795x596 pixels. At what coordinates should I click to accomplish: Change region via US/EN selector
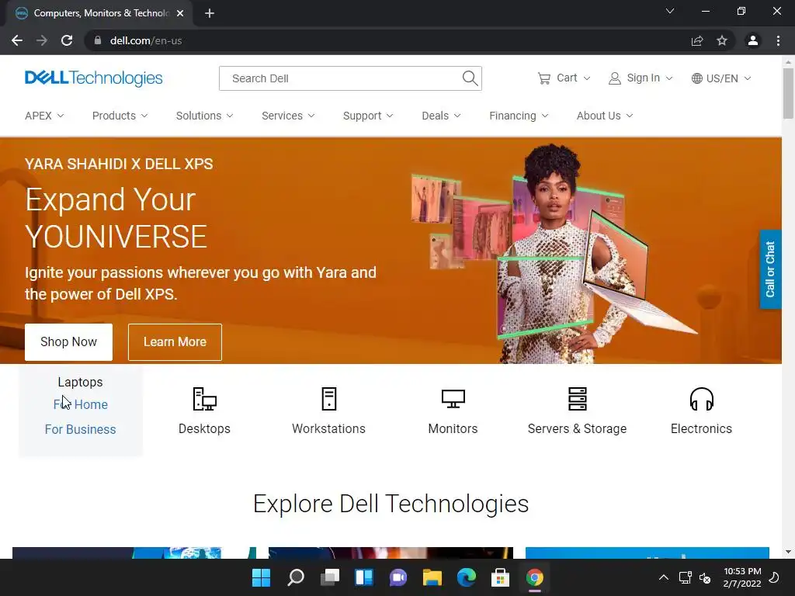tap(721, 78)
